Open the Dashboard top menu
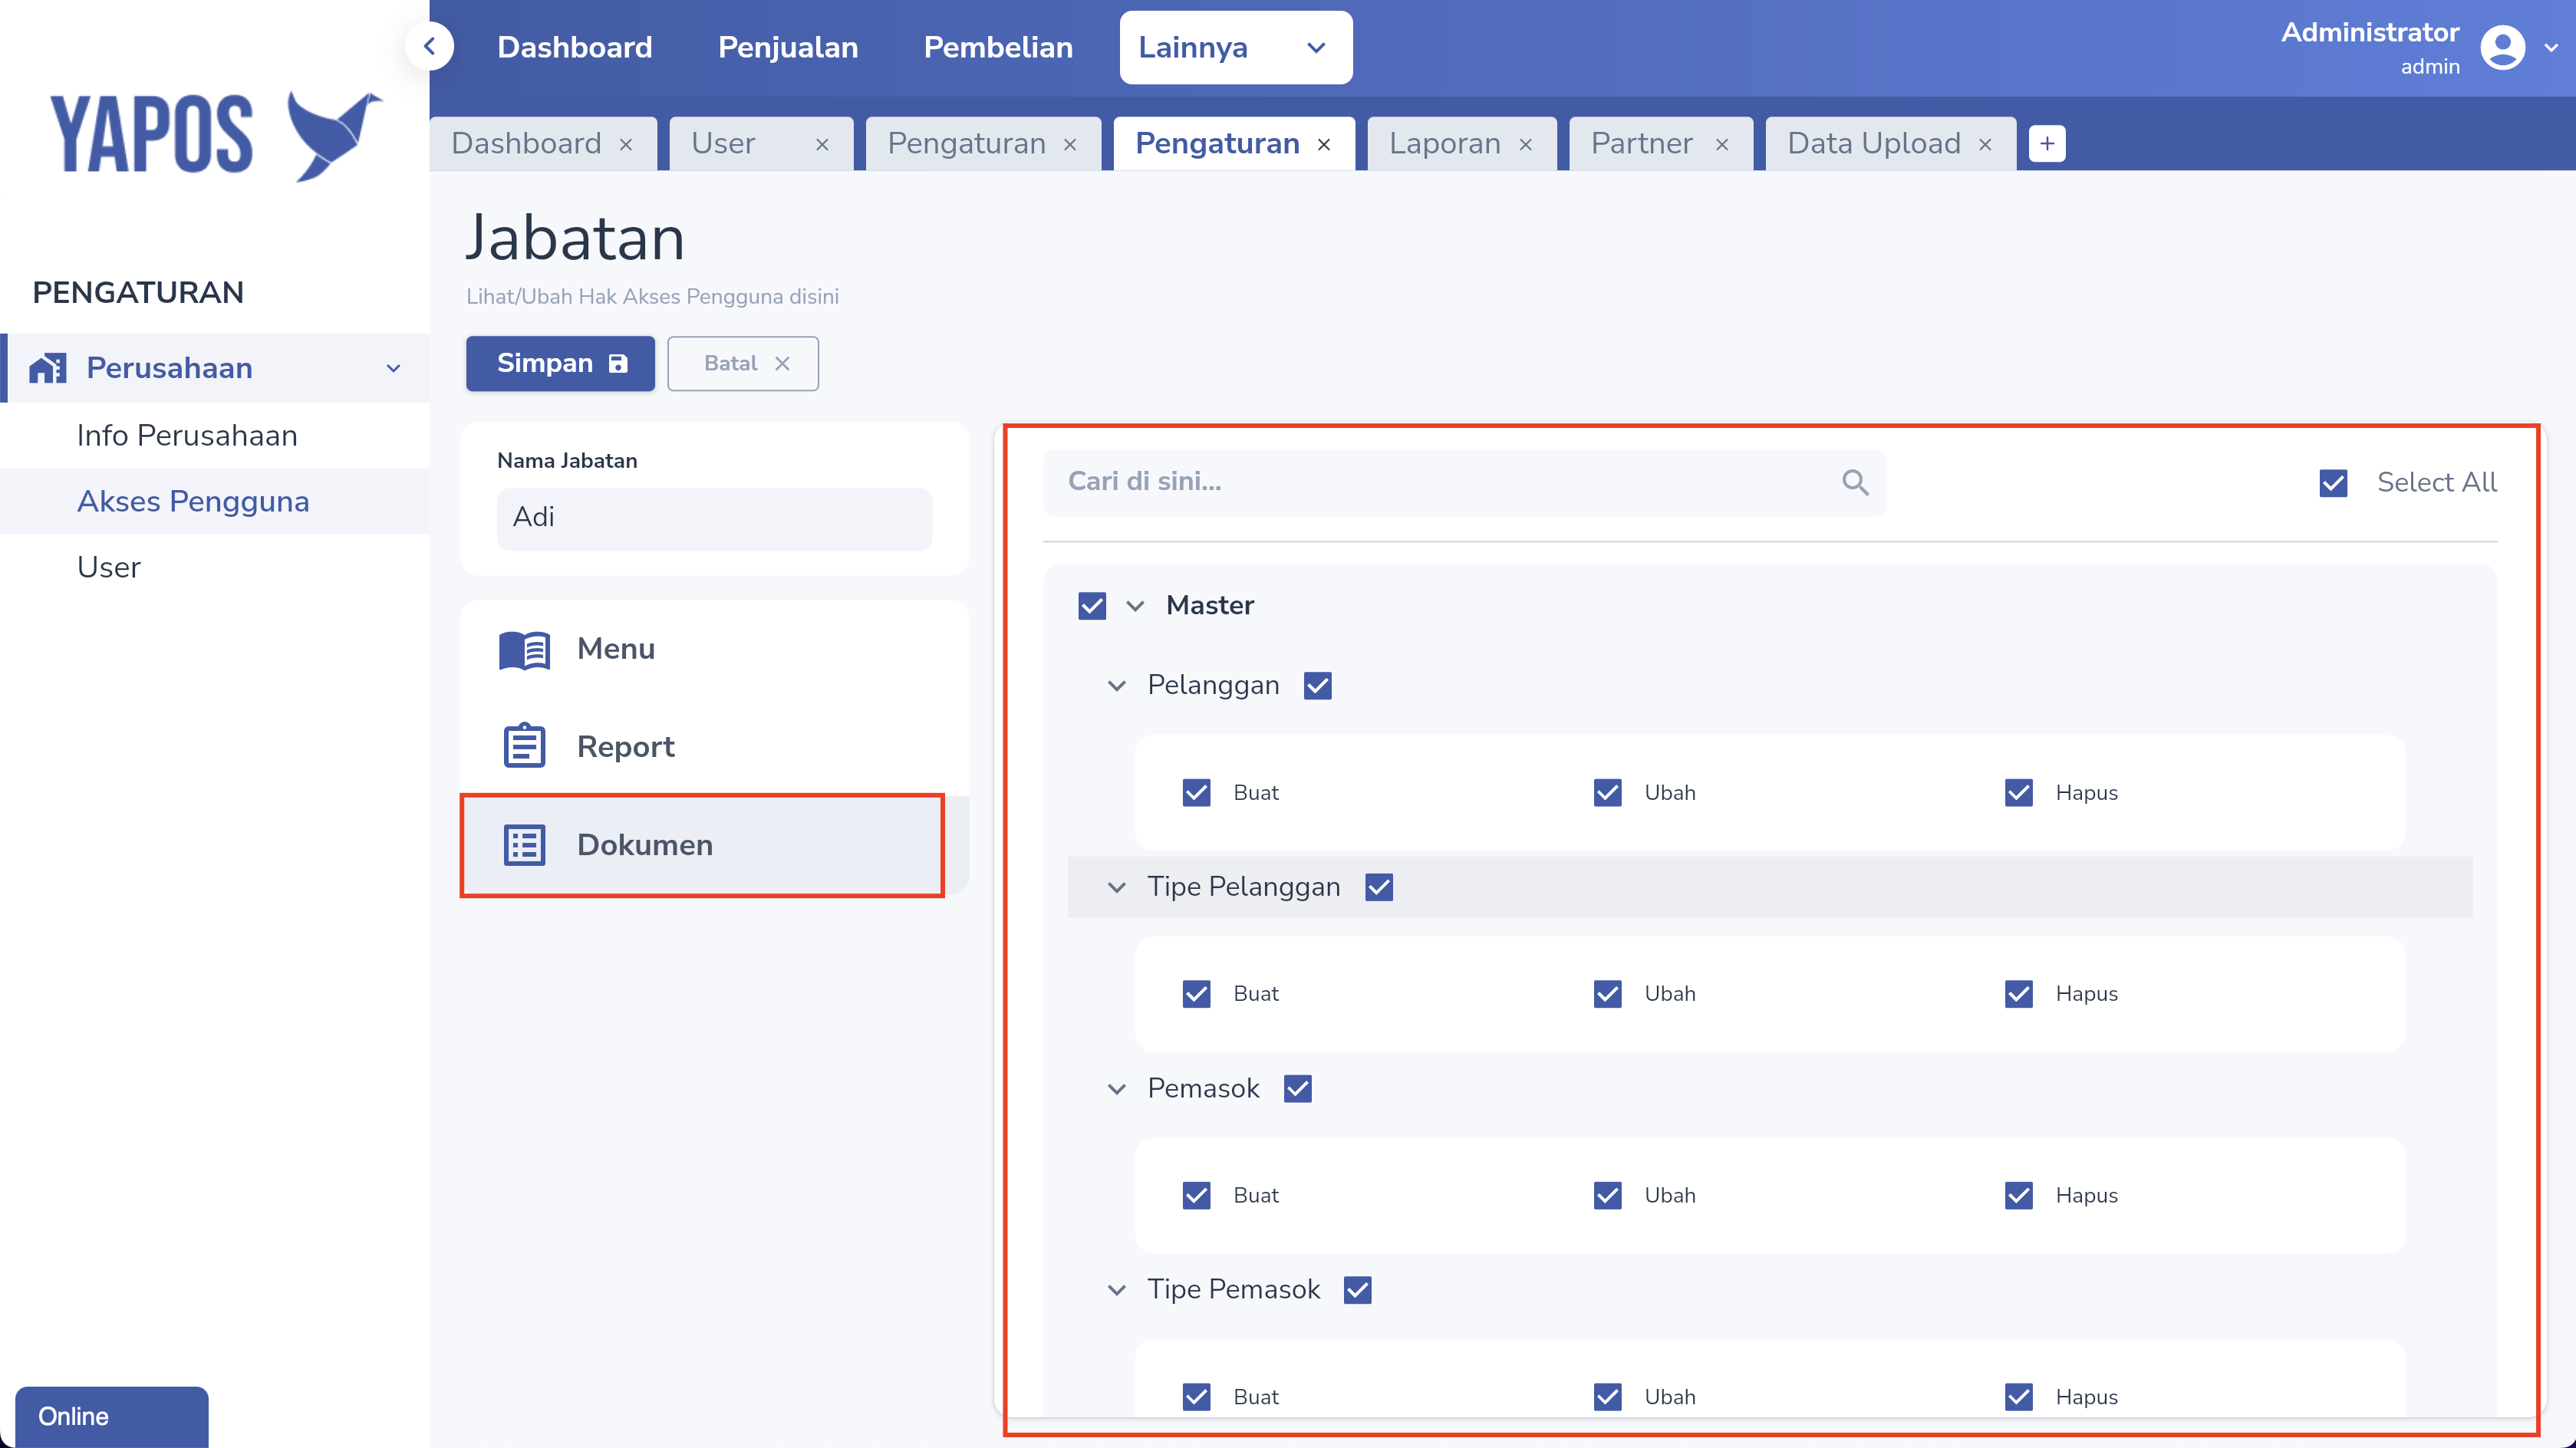 pyautogui.click(x=575, y=48)
